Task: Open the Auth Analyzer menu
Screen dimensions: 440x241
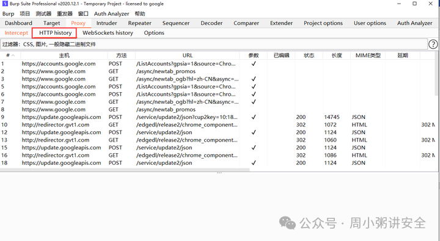Action: coord(111,14)
